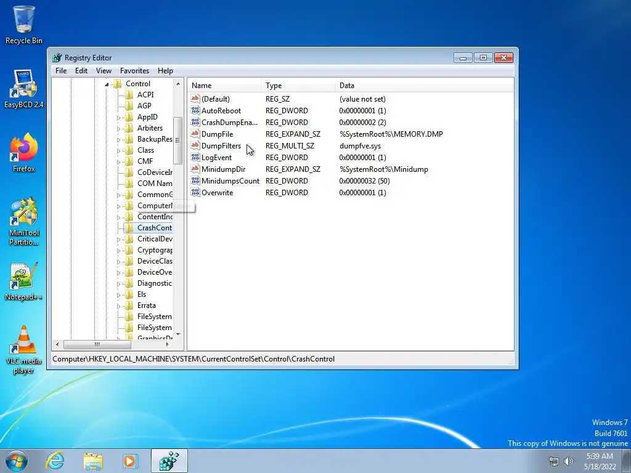Expand the CMF key
Image resolution: width=631 pixels, height=473 pixels.
pos(118,162)
